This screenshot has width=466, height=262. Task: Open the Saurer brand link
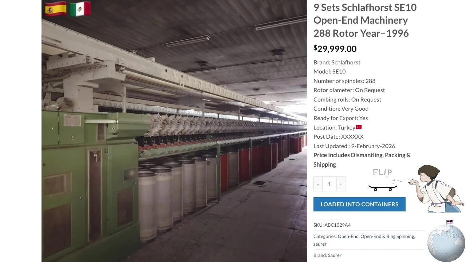click(x=335, y=255)
